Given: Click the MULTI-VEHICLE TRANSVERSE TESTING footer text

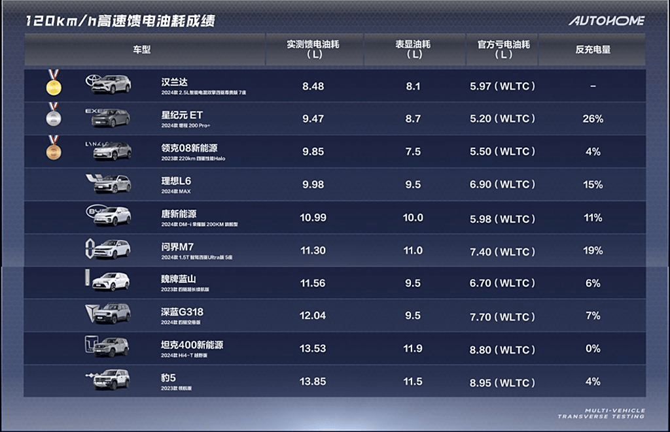Looking at the screenshot, I should [601, 413].
